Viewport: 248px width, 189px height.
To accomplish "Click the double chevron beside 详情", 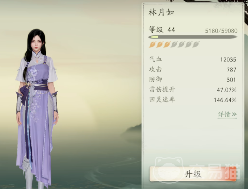I will tap(234, 114).
